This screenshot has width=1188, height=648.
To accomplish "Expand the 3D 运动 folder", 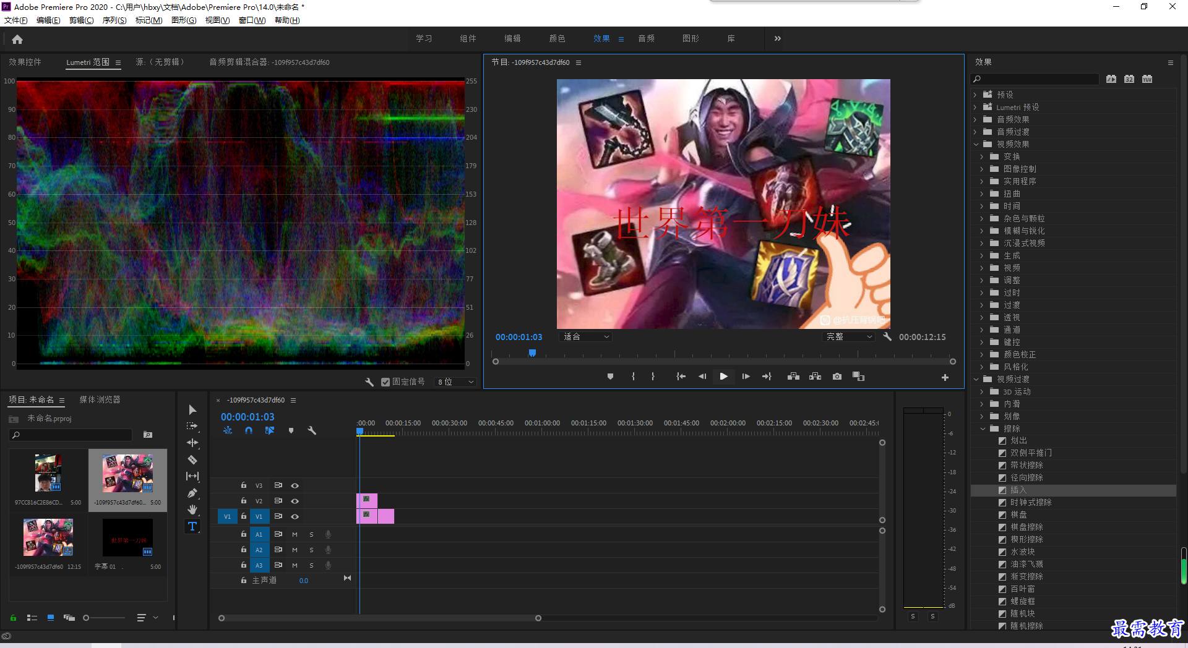I will (x=982, y=391).
